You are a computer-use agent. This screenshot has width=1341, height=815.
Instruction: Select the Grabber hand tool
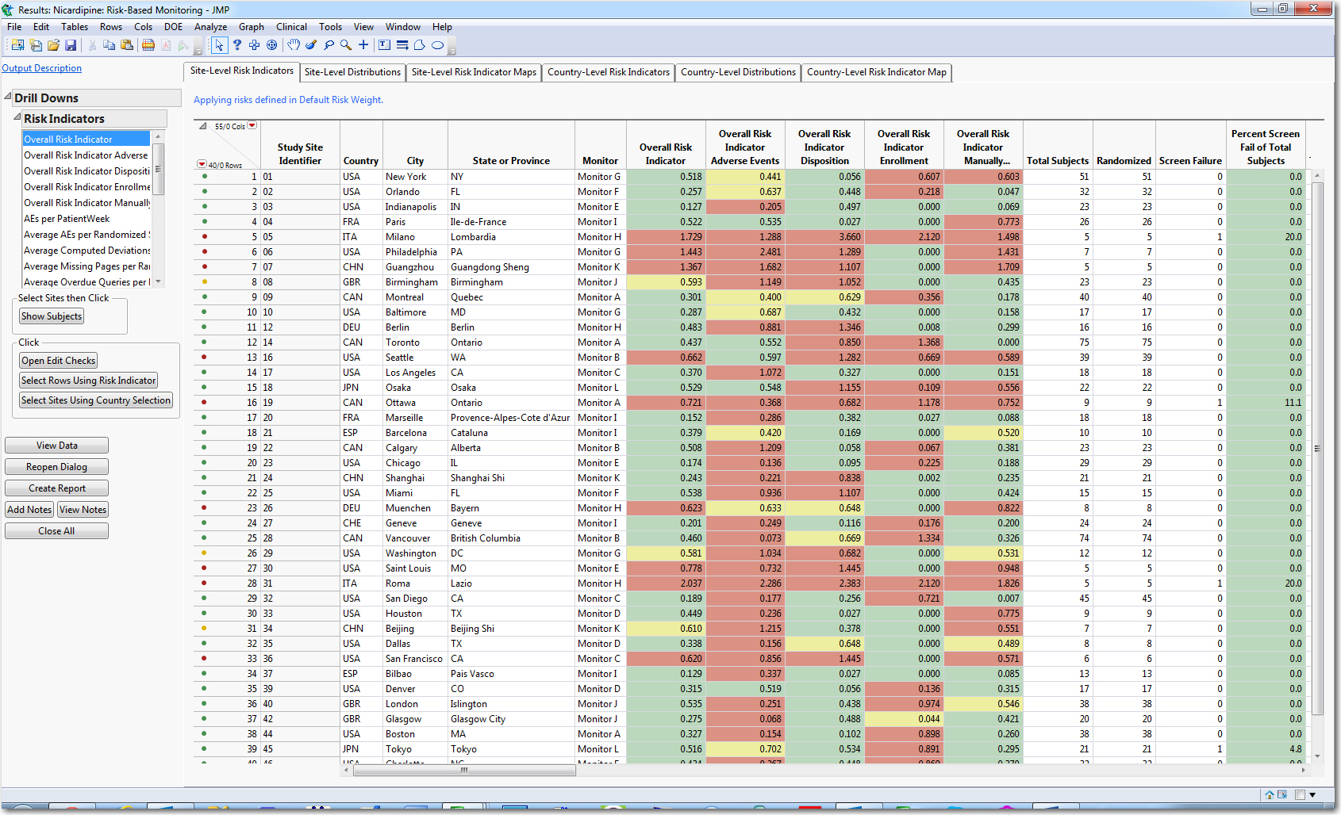[294, 45]
